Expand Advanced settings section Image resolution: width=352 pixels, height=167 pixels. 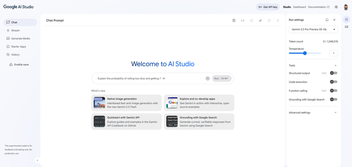(313, 112)
